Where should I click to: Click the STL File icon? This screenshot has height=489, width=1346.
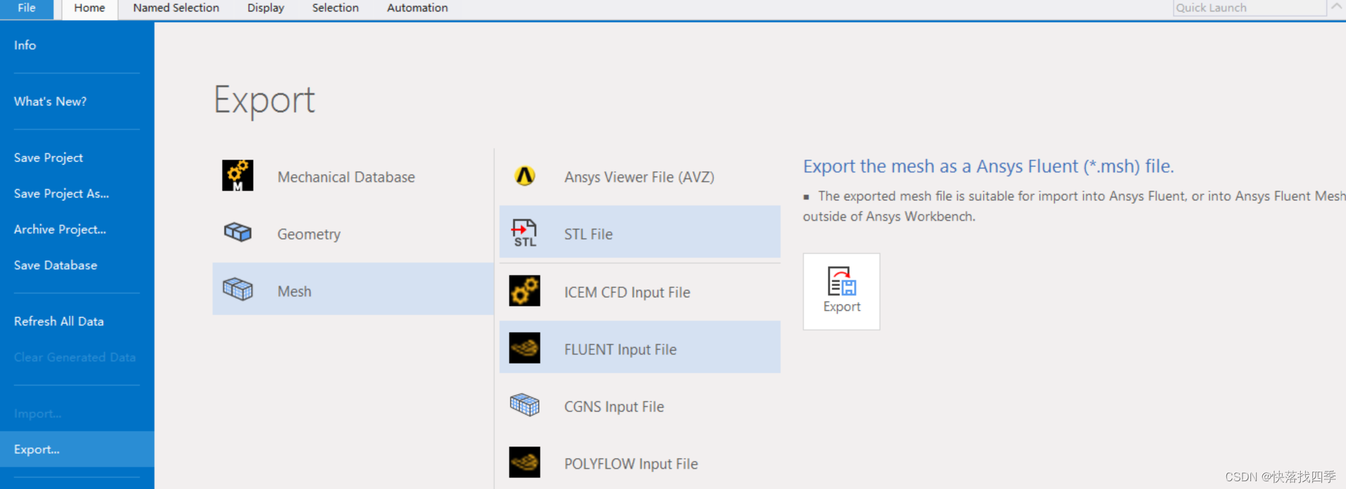524,233
